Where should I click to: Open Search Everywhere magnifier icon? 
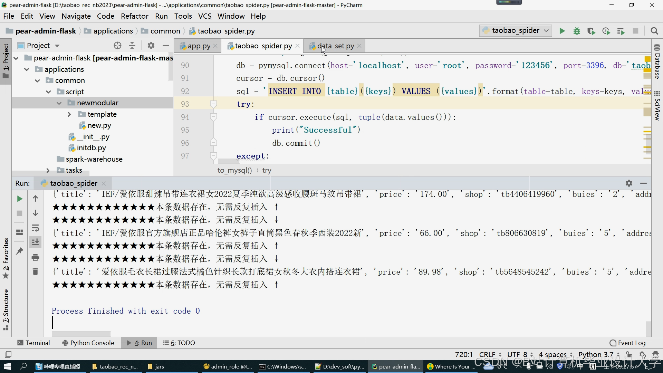click(x=654, y=31)
